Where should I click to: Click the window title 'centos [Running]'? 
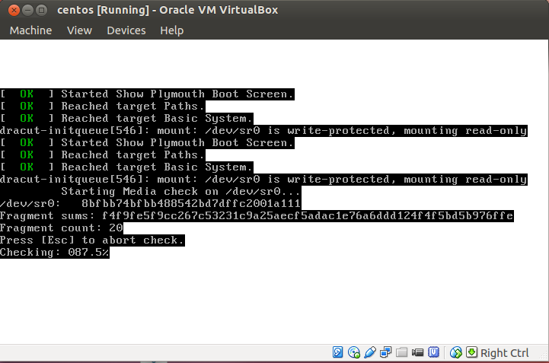pyautogui.click(x=104, y=10)
